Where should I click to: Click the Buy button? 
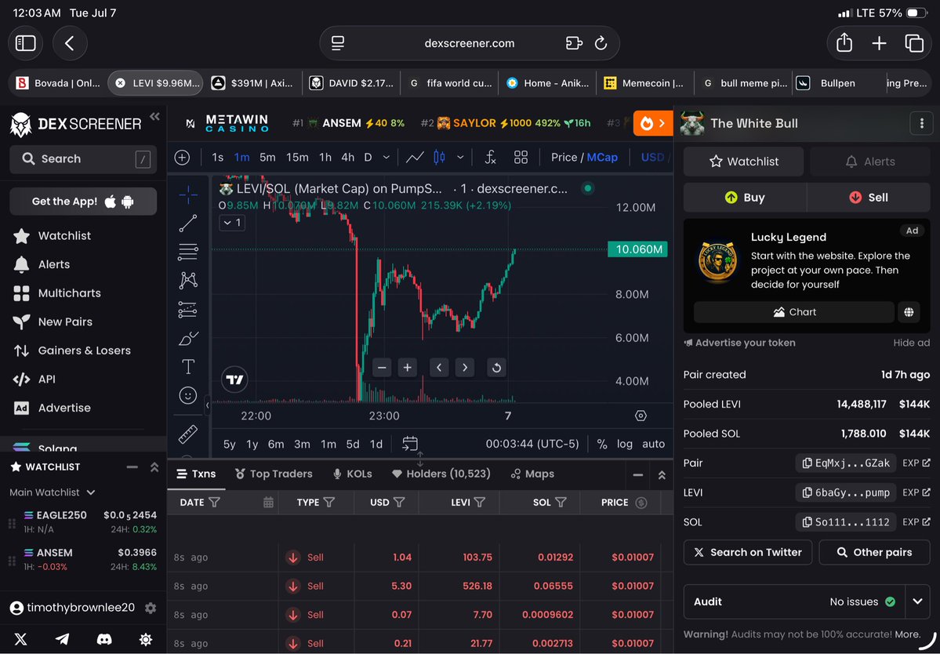(x=745, y=197)
